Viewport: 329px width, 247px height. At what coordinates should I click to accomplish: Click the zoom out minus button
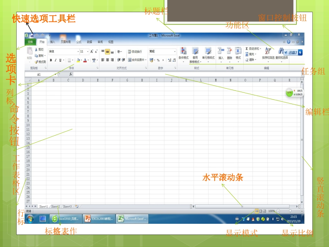pyautogui.click(x=278, y=211)
